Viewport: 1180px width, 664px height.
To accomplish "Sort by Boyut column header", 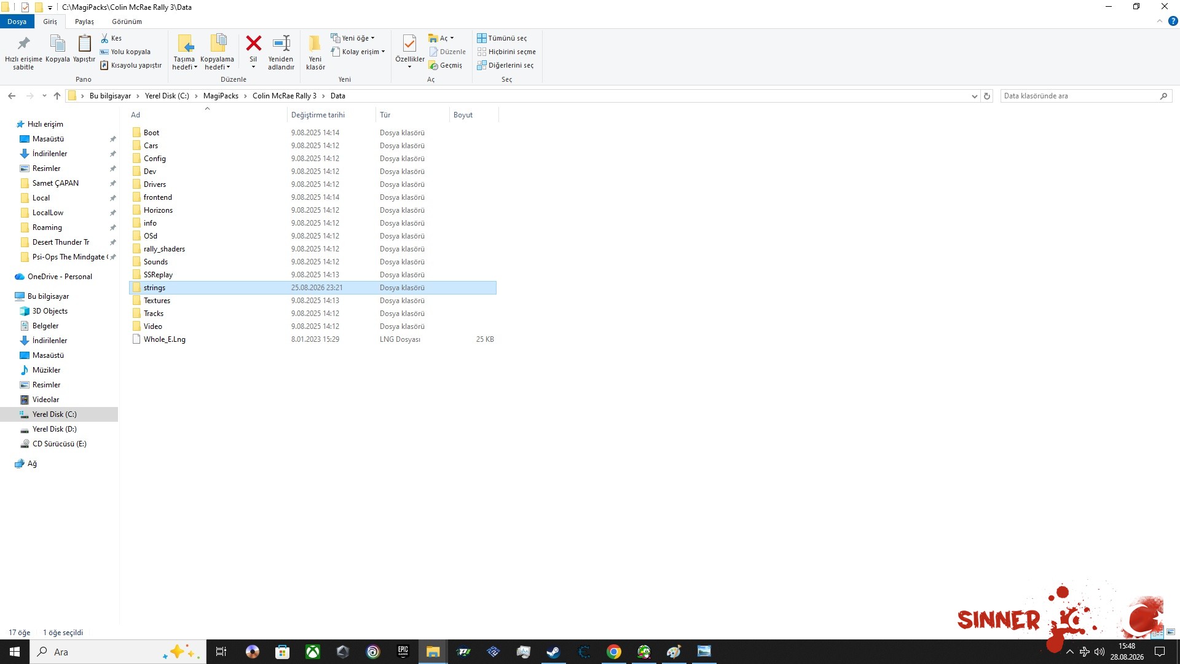I will tap(474, 115).
